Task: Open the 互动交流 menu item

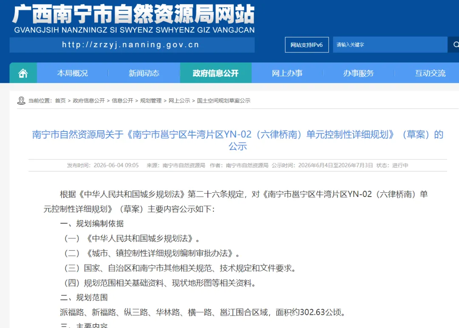Action: pyautogui.click(x=430, y=73)
